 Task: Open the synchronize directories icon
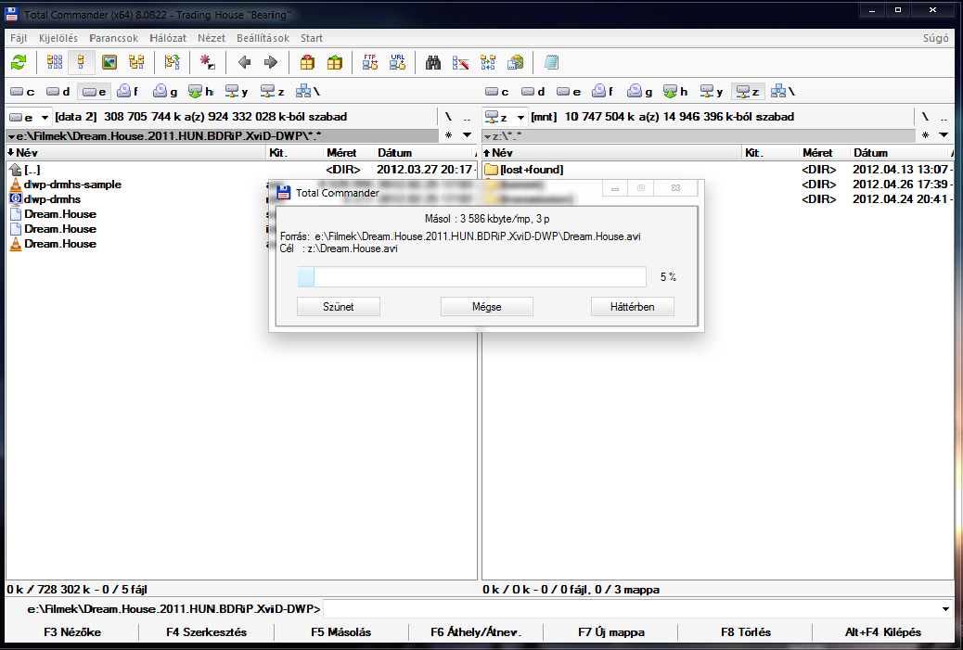click(x=488, y=62)
